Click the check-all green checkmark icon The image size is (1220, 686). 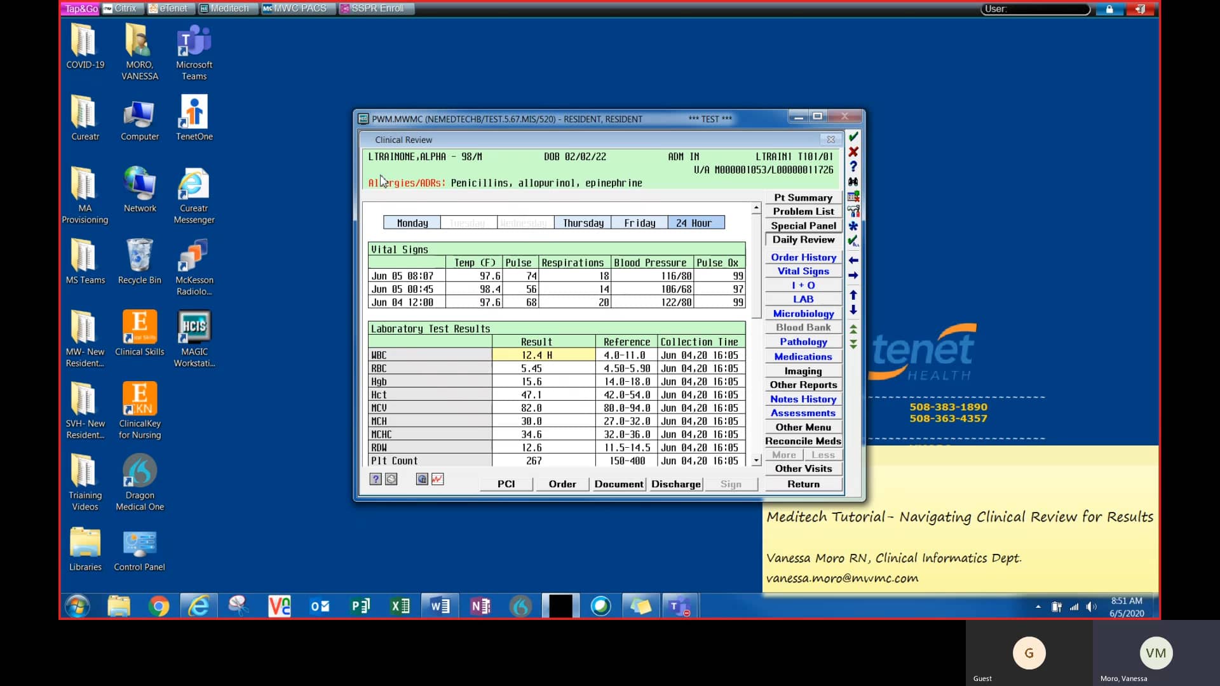[853, 241]
